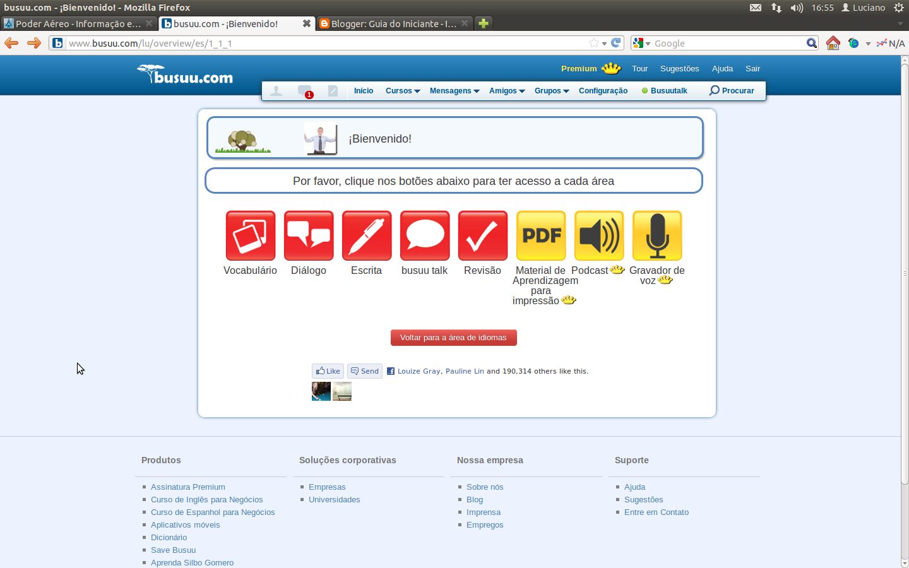Open the network connection indicator
Image resolution: width=909 pixels, height=568 pixels.
pyautogui.click(x=776, y=8)
